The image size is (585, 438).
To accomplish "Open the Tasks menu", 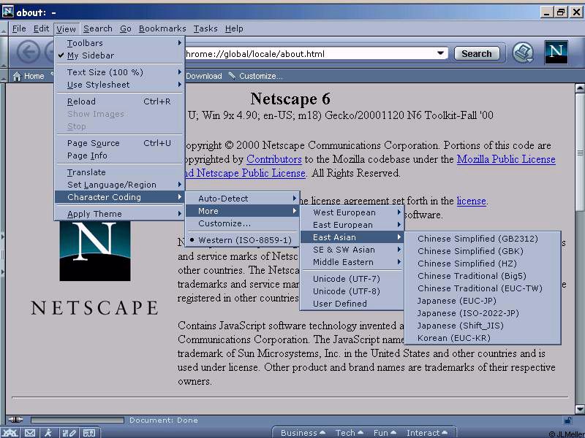I will click(205, 28).
